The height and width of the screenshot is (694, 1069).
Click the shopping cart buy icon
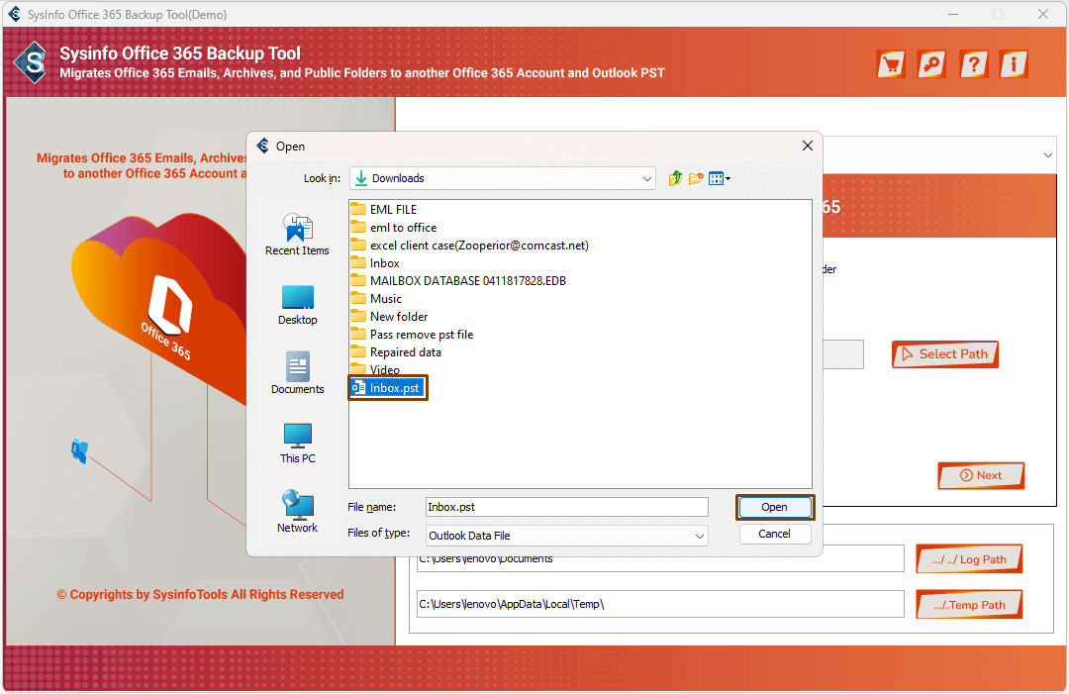891,64
